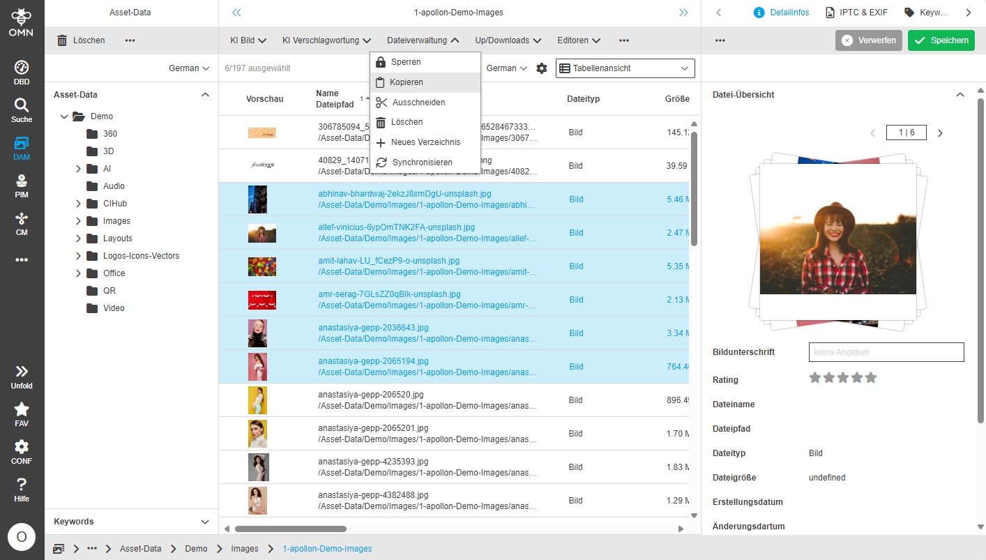
Task: Switch to the PIM module
Action: click(x=22, y=186)
